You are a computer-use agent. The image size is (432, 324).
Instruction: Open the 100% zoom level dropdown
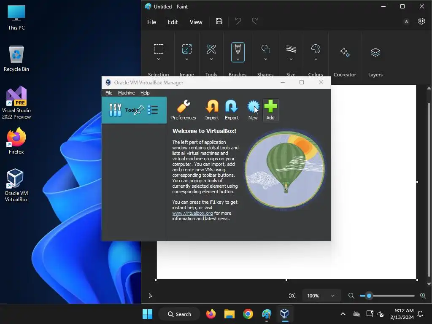point(321,296)
